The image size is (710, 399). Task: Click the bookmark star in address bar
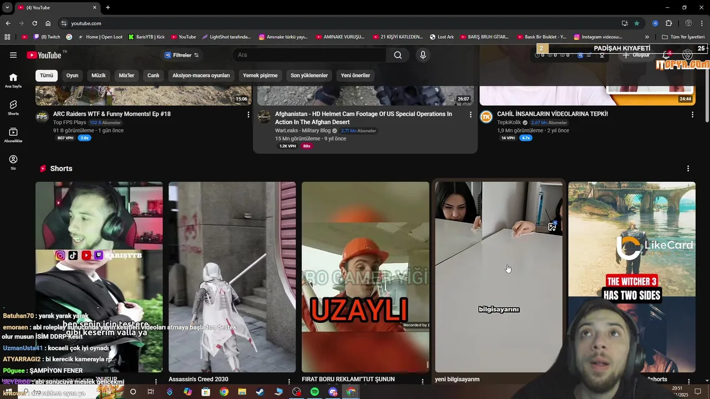636,23
